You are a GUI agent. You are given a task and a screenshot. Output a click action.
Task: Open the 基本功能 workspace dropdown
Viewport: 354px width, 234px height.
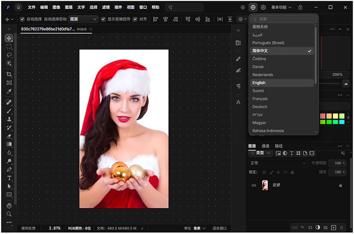[282, 7]
